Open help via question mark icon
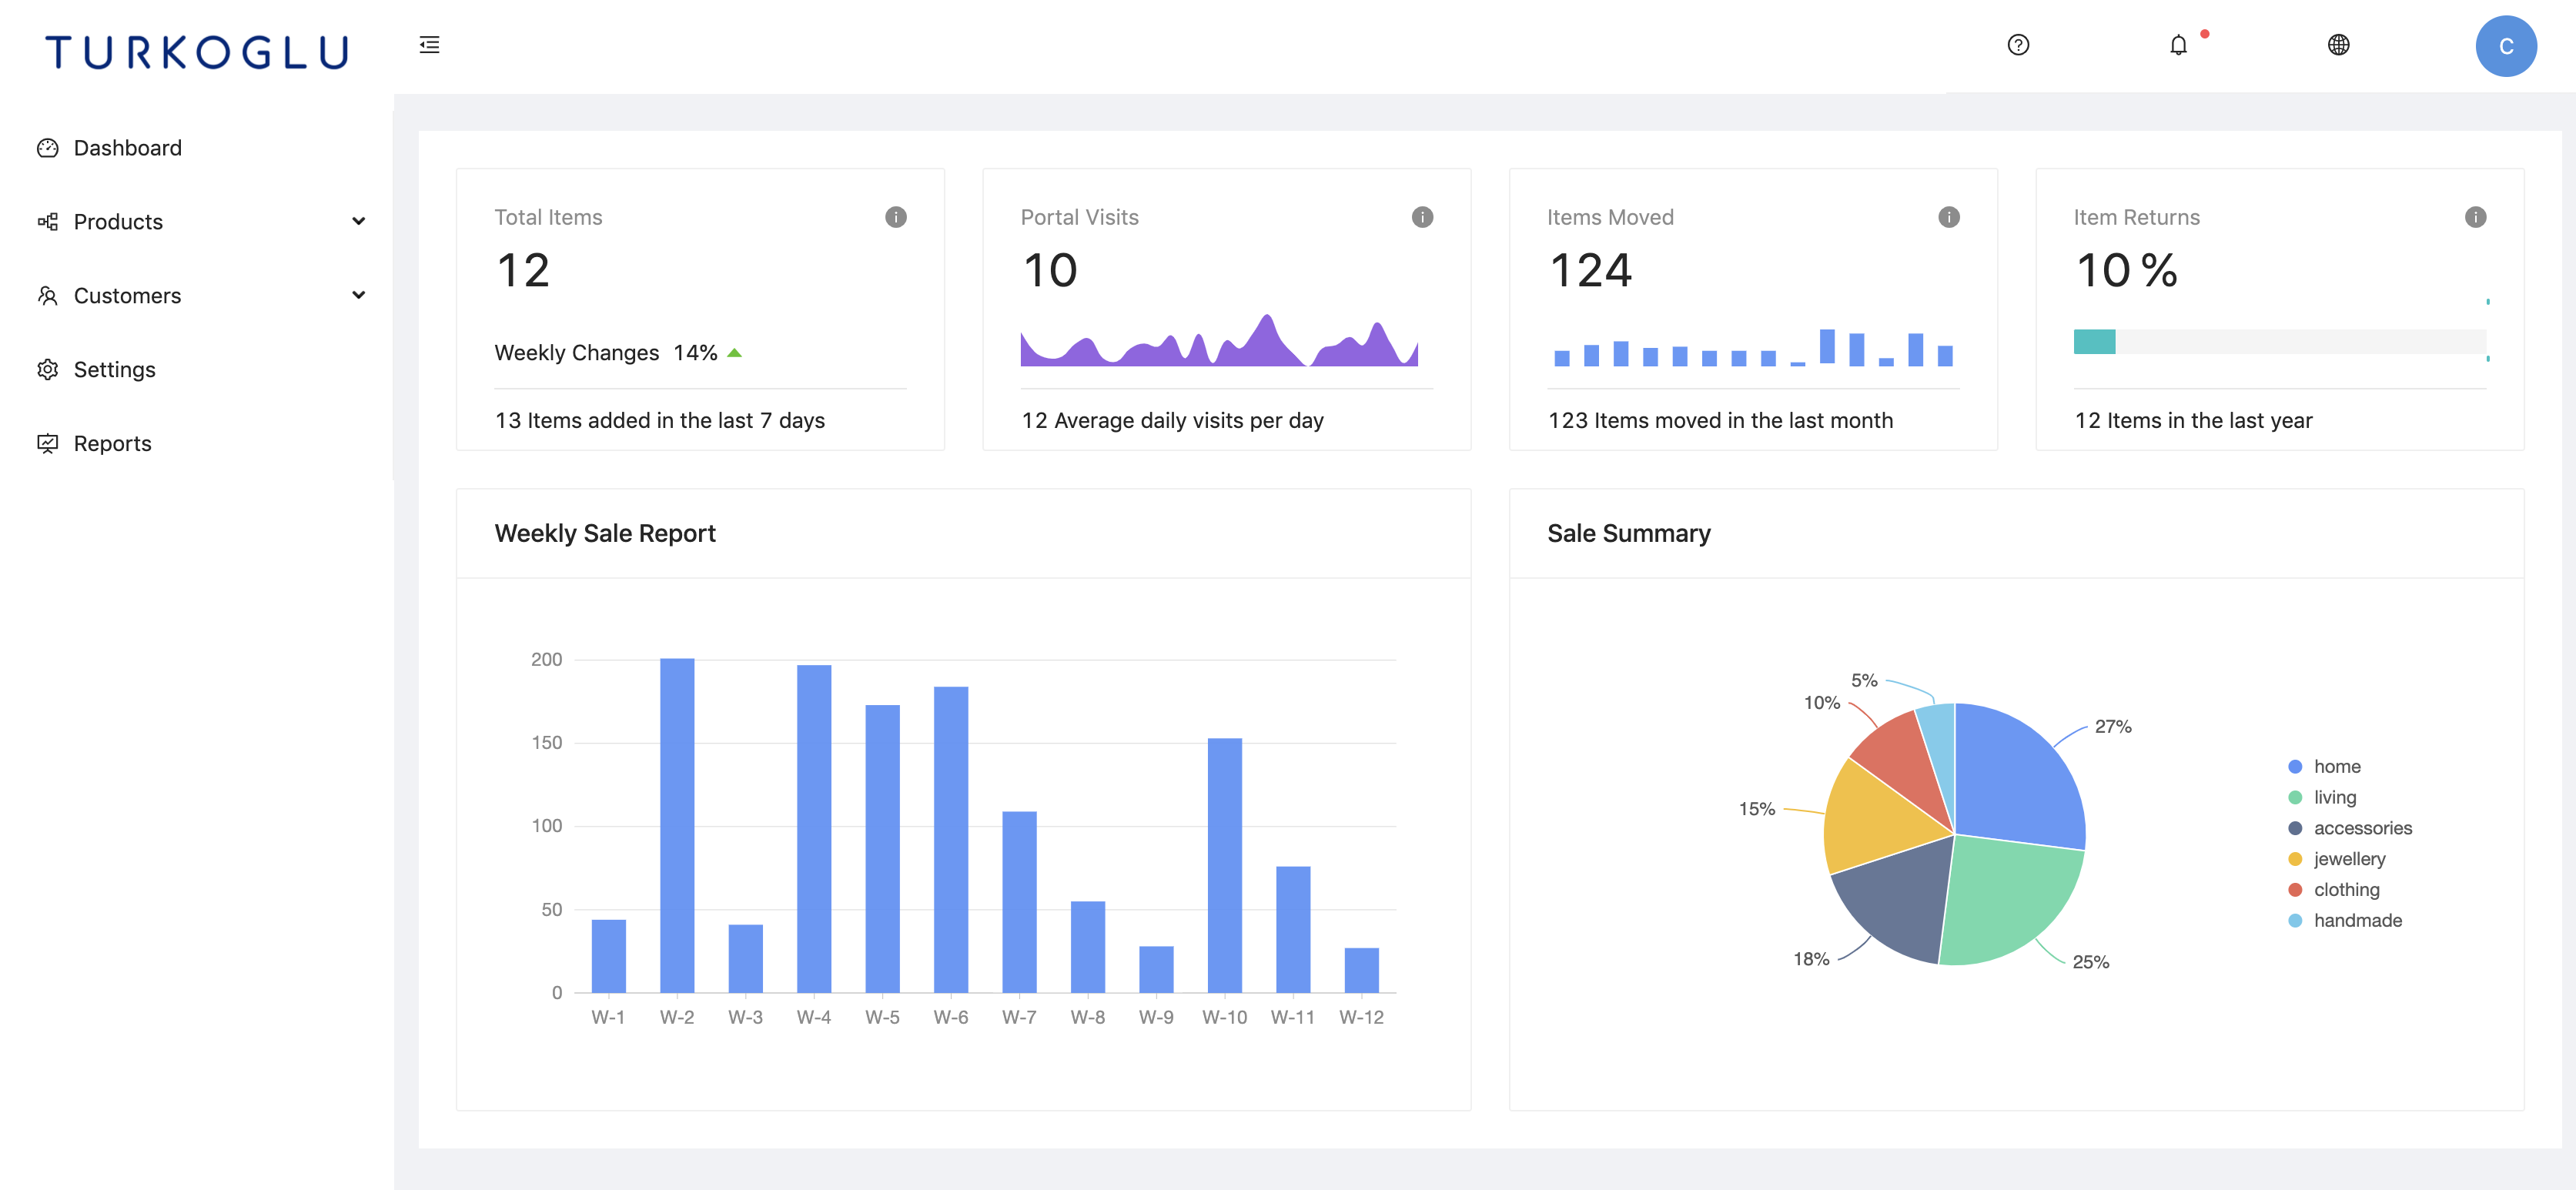The image size is (2576, 1190). [2018, 45]
